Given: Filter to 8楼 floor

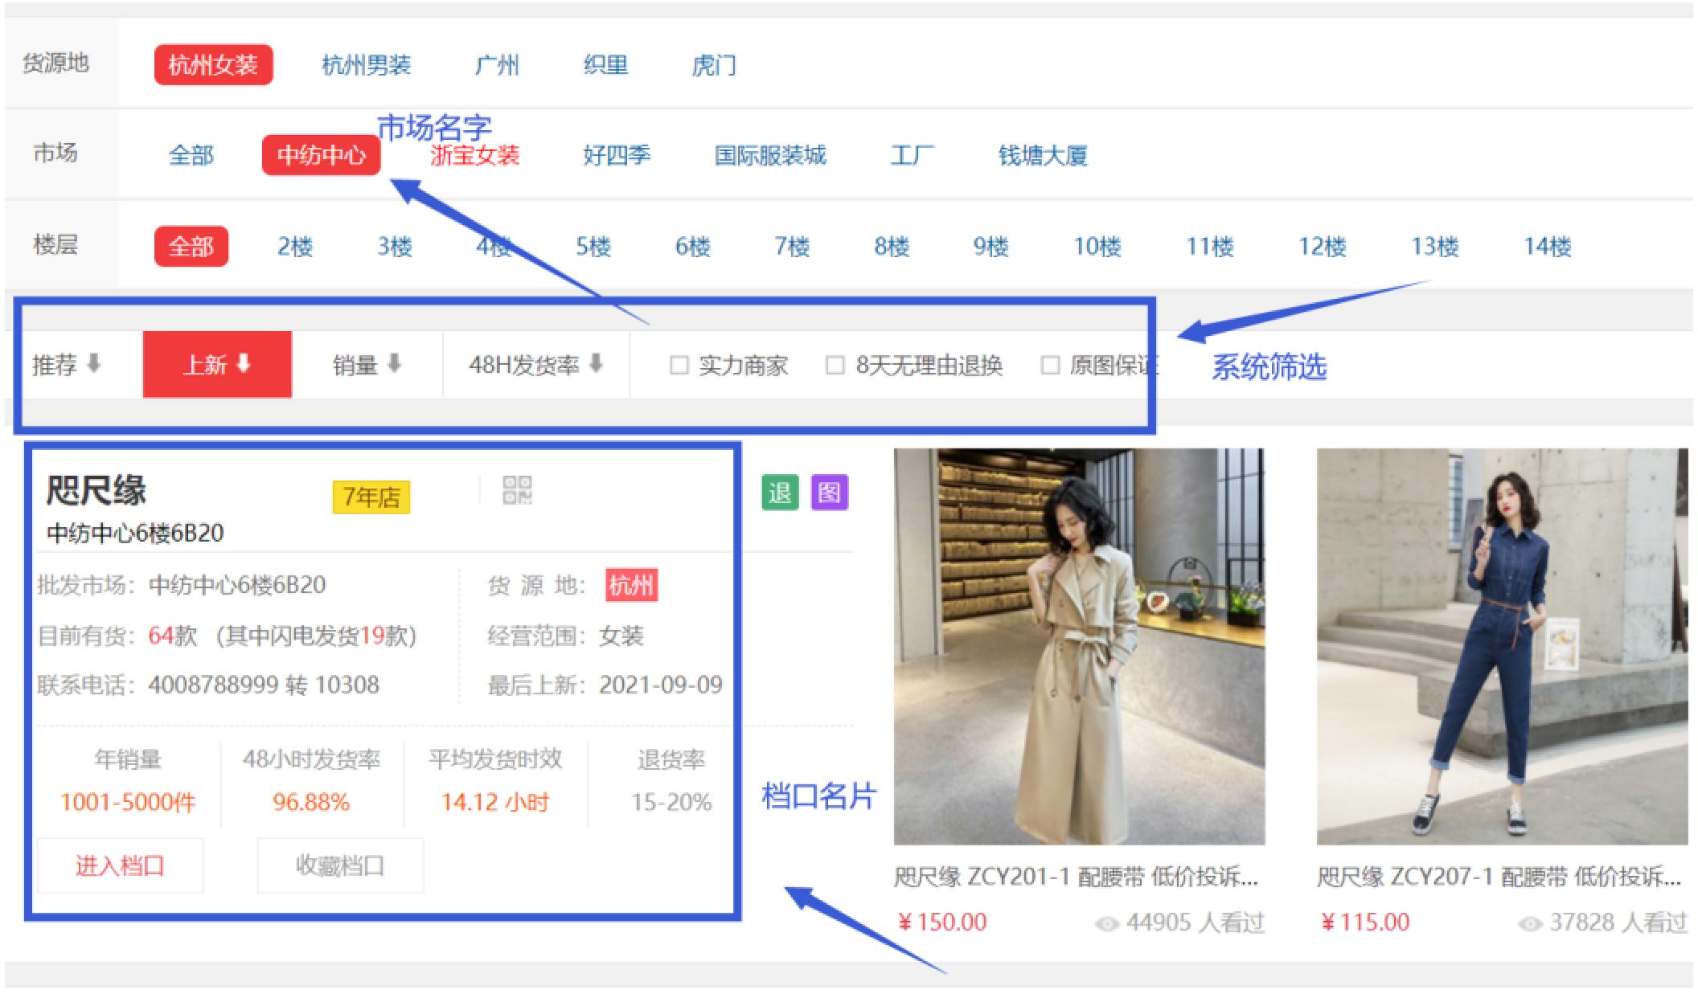Looking at the screenshot, I should [892, 246].
